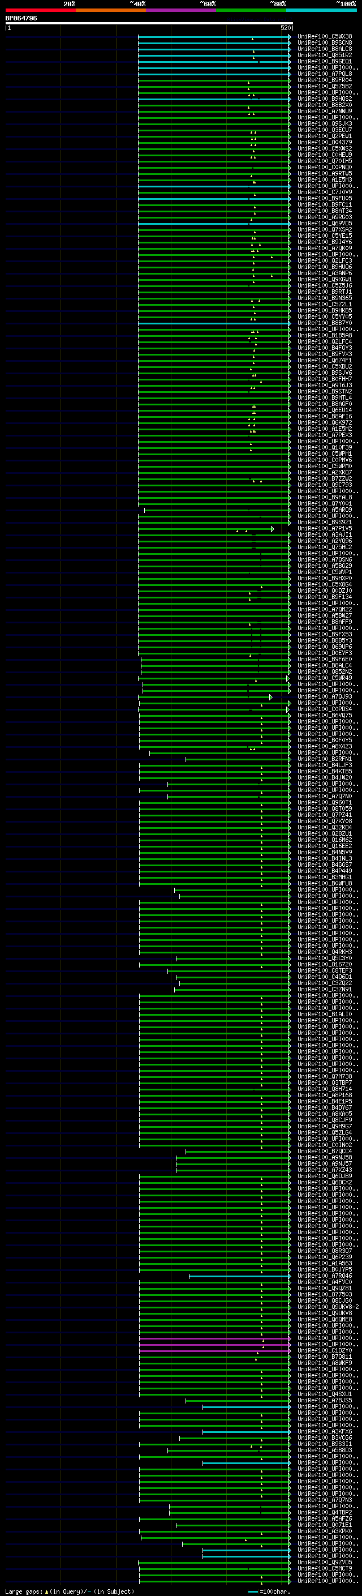Select the UniRef100_Q69VD5 label
362x1596 pixels.
pyautogui.click(x=325, y=224)
